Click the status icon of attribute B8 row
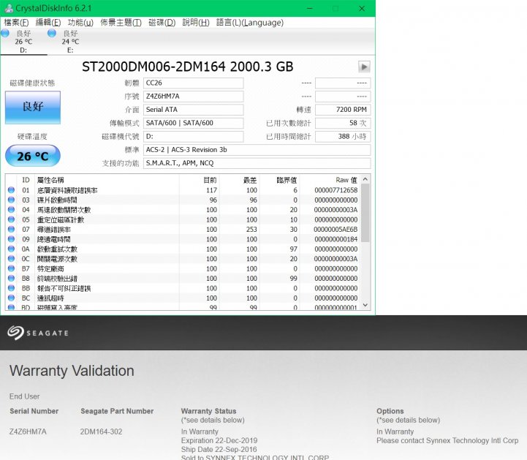The width and height of the screenshot is (527, 460). [11, 278]
